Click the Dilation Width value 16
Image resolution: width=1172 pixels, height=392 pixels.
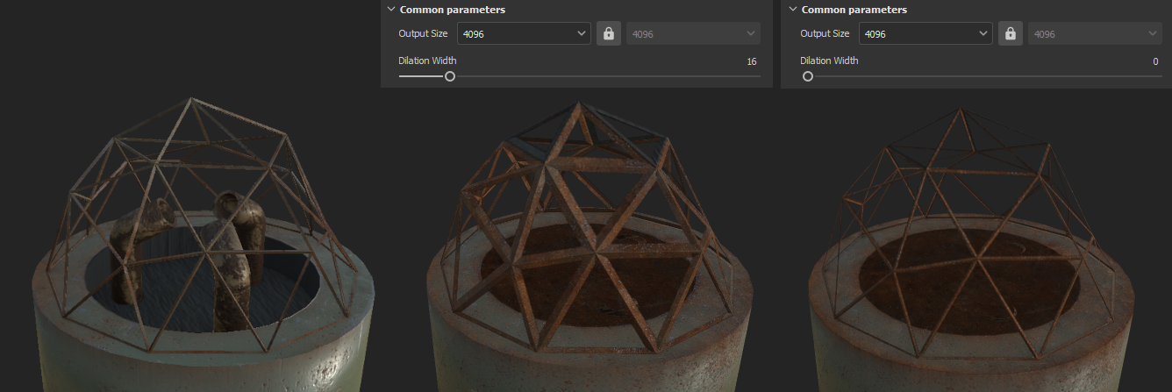coord(751,61)
